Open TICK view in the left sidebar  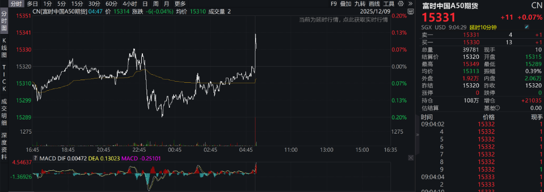point(4,78)
